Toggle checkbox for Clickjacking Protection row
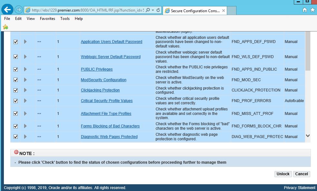 (x=15, y=90)
